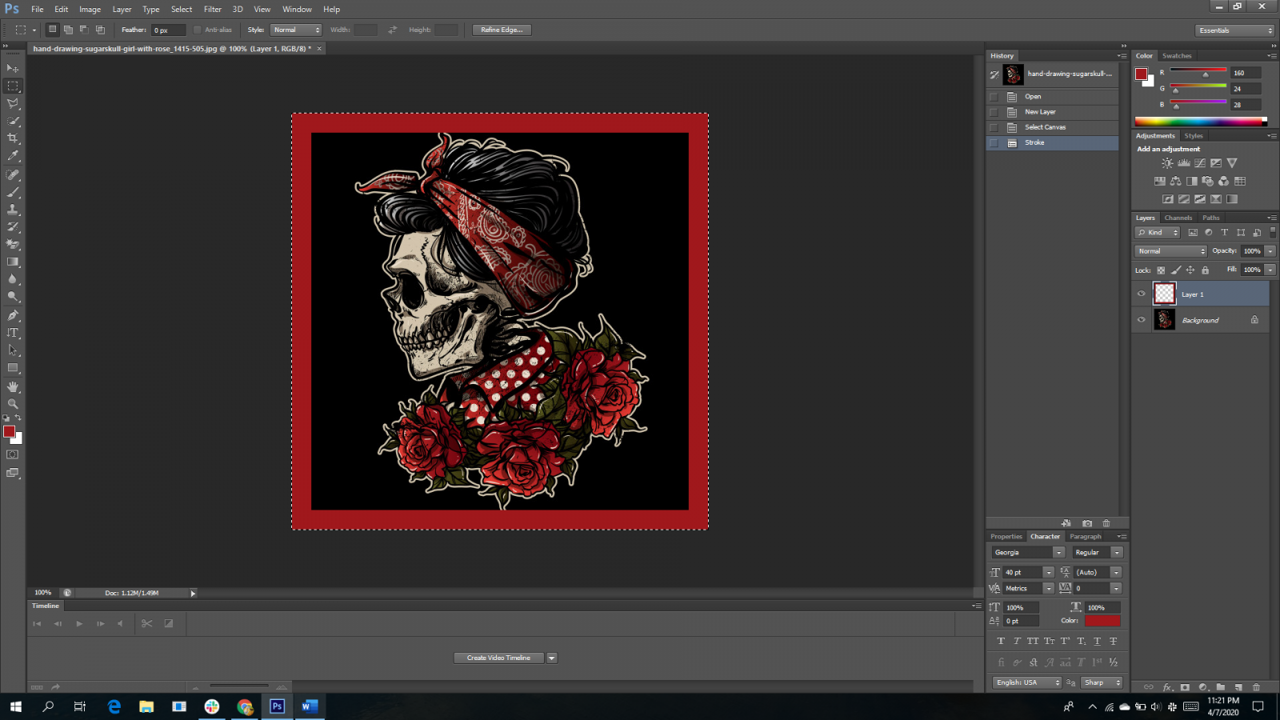1280x720 pixels.
Task: Select the Crop tool
Action: click(x=13, y=138)
